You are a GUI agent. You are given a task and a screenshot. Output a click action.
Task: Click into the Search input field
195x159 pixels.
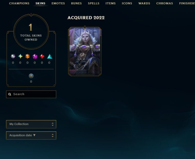[31, 94]
